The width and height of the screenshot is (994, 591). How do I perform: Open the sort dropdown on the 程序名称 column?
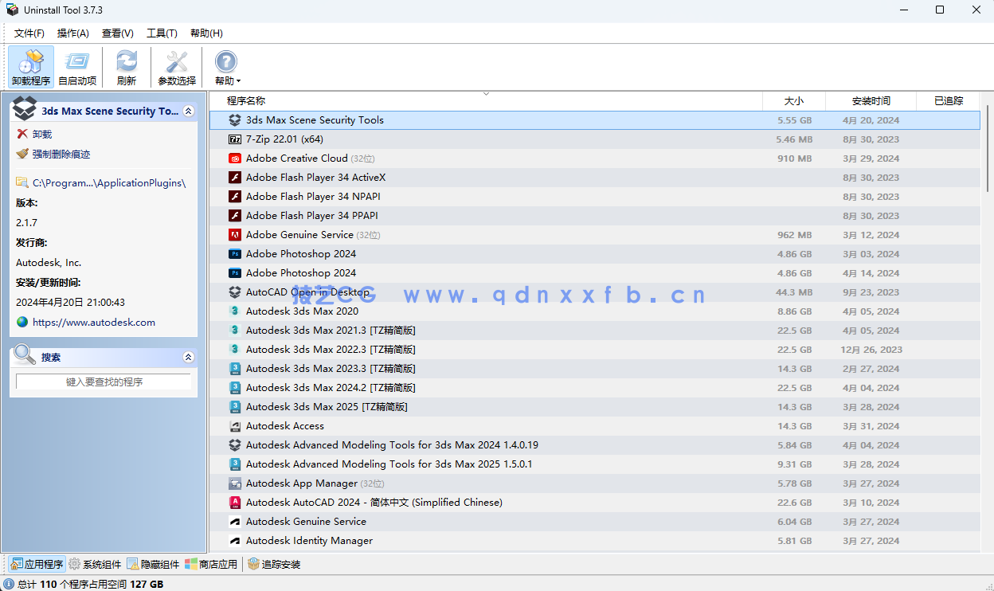[486, 93]
